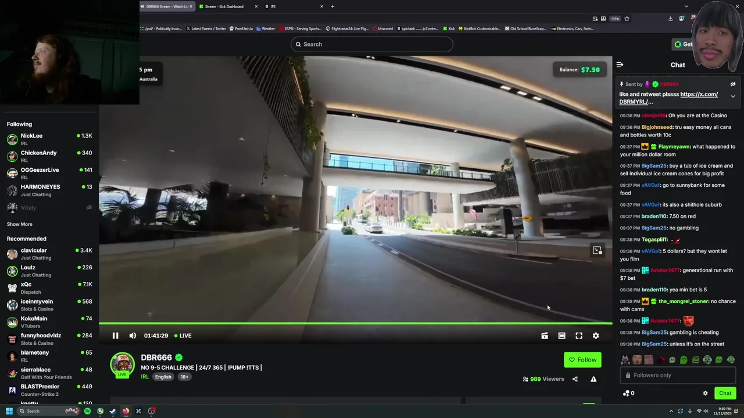The image size is (744, 418).
Task: Open BLASTPremier recommended channel
Action: [49, 390]
